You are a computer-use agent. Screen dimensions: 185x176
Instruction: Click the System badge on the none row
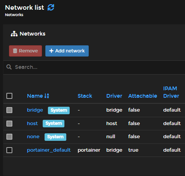55,137
